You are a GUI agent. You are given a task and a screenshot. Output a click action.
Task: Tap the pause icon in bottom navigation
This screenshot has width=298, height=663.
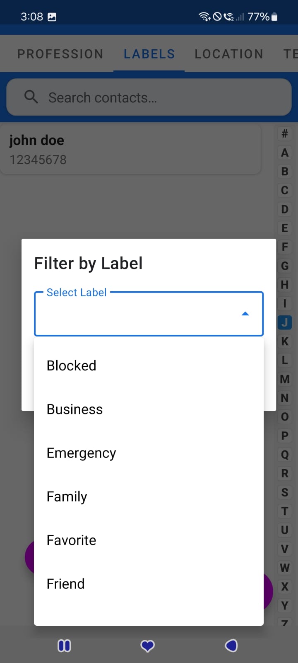(64, 645)
